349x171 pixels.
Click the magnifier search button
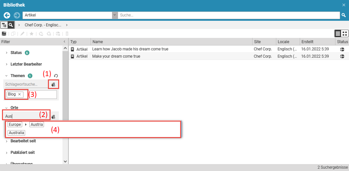click(x=344, y=15)
